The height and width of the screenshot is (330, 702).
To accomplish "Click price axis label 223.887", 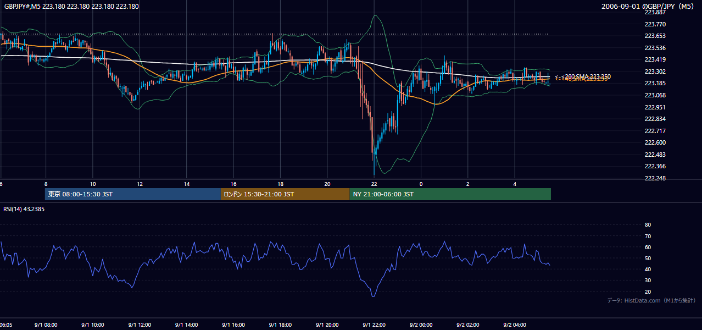I will click(x=655, y=12).
